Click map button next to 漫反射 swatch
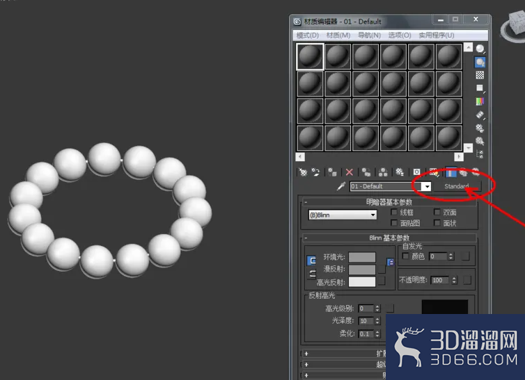Screen dimensions: 525x380 (382, 269)
